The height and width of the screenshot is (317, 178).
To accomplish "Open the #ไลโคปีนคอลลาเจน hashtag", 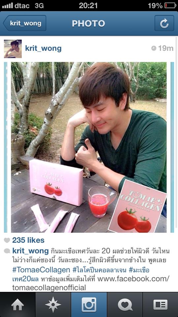I will tap(99, 270).
